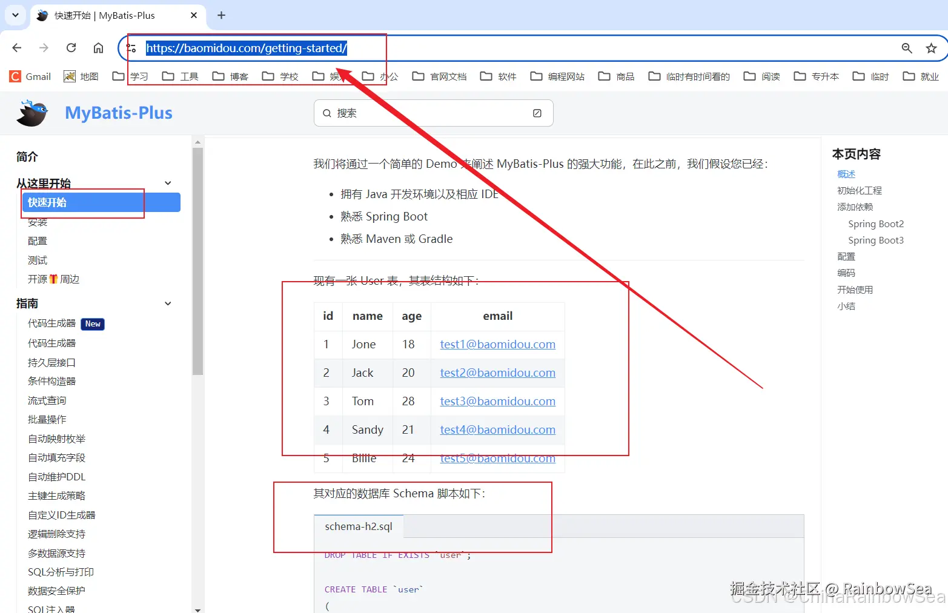The image size is (948, 613).
Task: Collapse the 指南 section
Action: click(168, 303)
